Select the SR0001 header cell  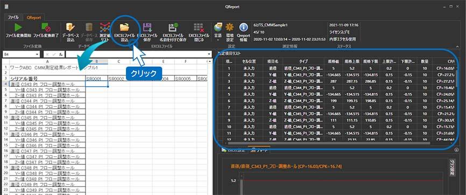tap(96, 79)
